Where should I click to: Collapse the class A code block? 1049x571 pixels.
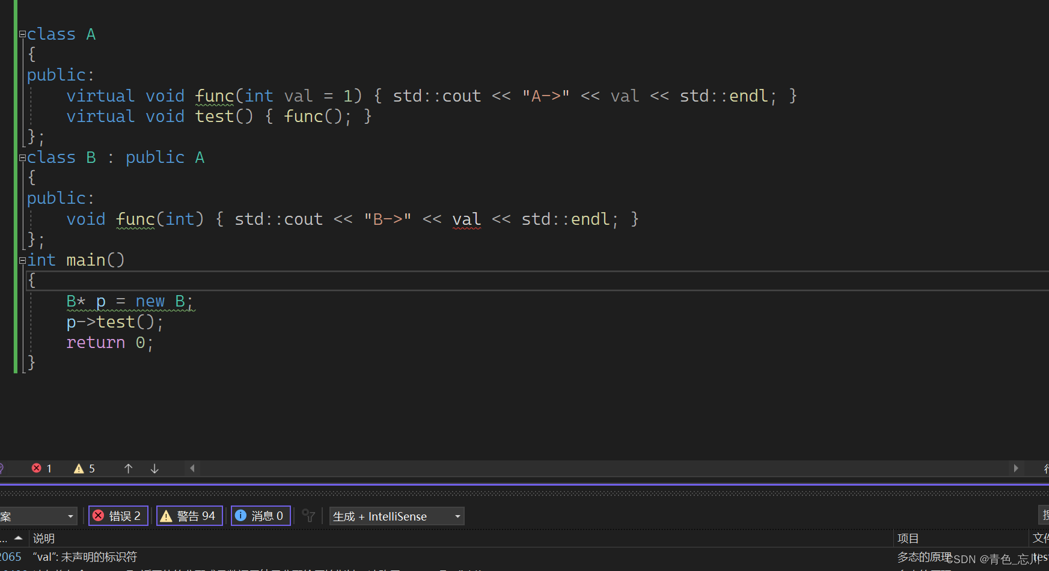click(22, 34)
